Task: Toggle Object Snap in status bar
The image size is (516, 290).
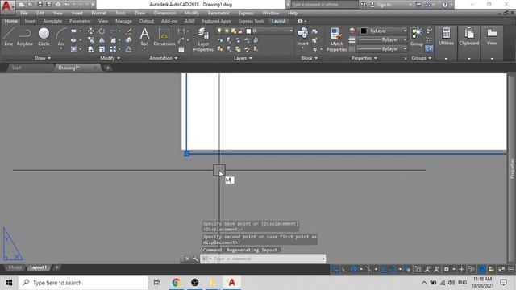Action: tap(393, 269)
